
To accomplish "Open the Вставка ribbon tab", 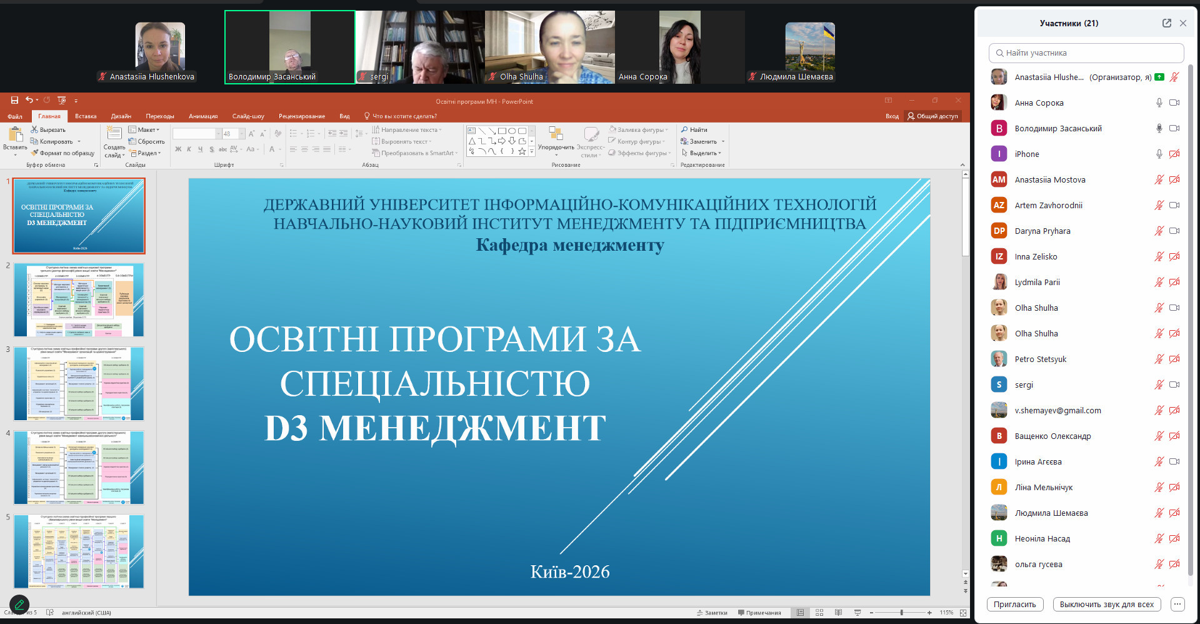I will coord(86,116).
